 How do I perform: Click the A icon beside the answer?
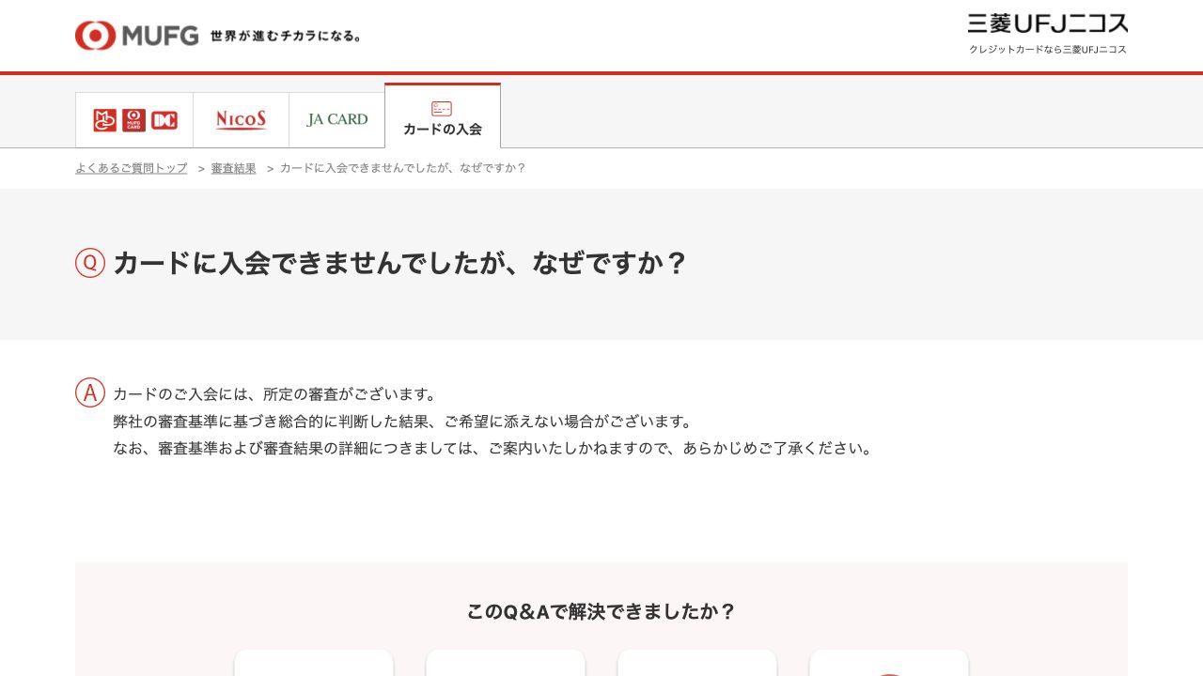point(90,392)
